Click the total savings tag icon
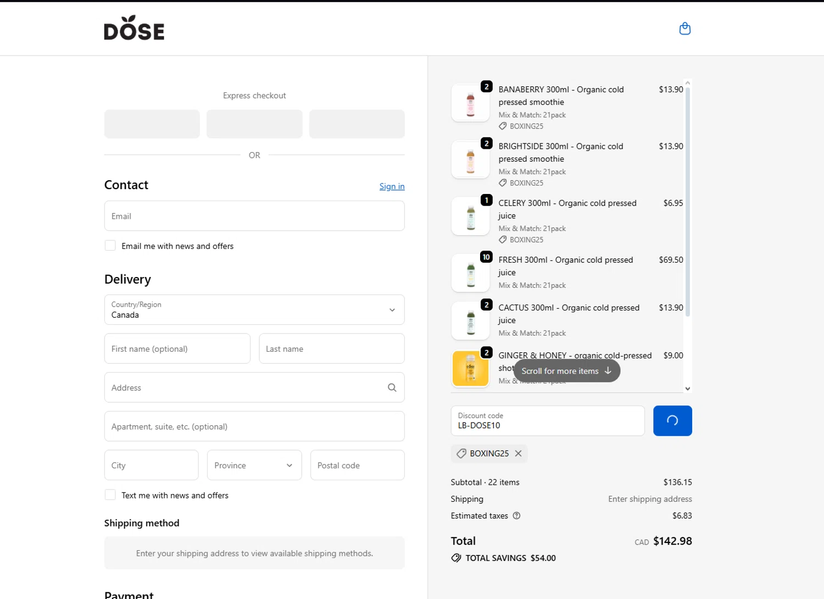Image resolution: width=824 pixels, height=599 pixels. pyautogui.click(x=456, y=558)
